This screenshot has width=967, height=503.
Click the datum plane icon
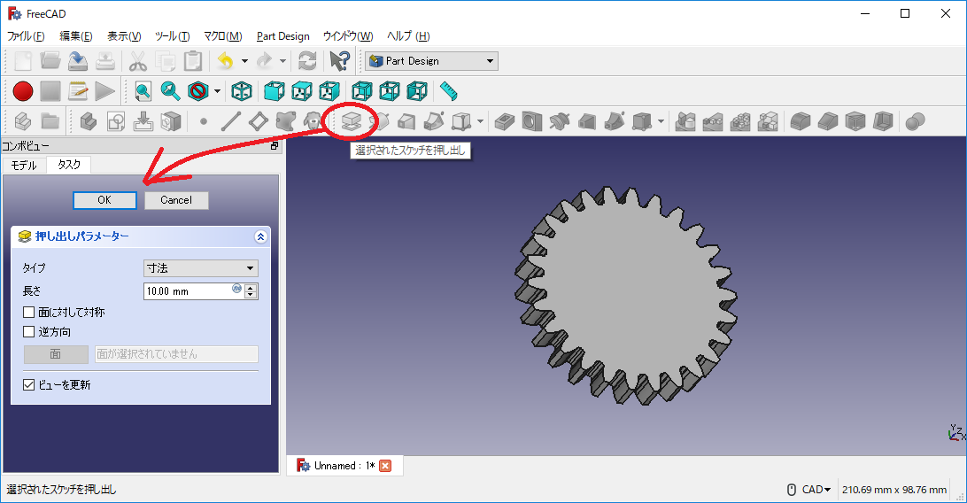point(259,121)
